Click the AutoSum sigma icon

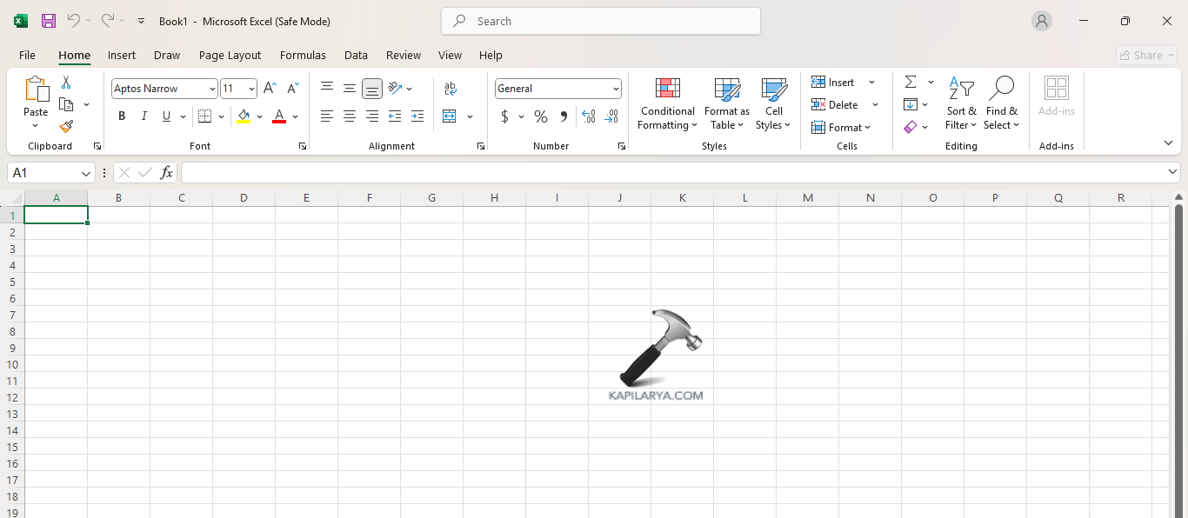click(x=911, y=82)
